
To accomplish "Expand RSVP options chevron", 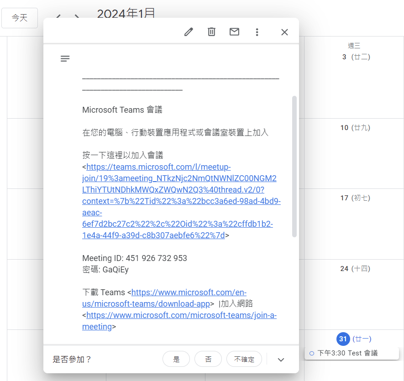I will tap(281, 360).
